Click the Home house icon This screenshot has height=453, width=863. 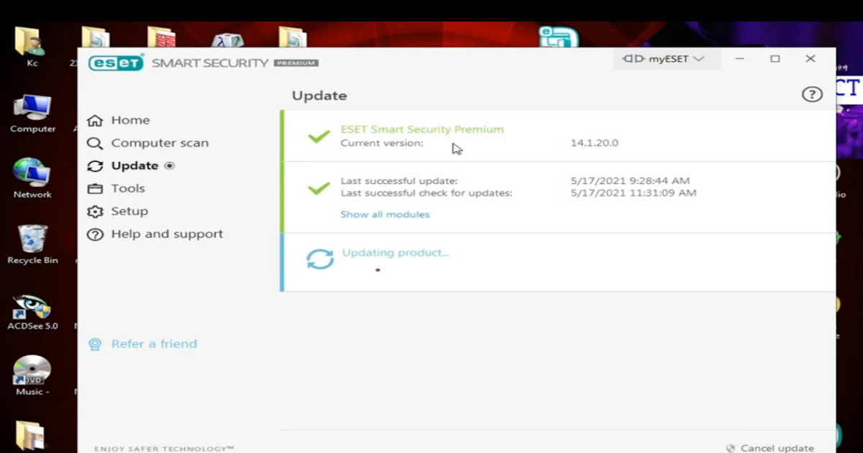(95, 120)
